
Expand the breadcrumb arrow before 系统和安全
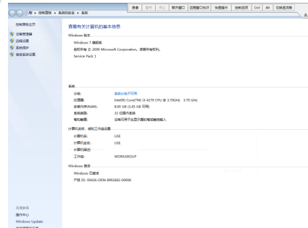click(x=55, y=13)
